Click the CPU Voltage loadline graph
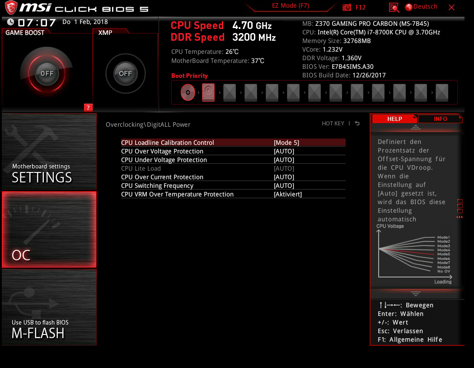Screen dimensions: 474x368 tap(414, 254)
